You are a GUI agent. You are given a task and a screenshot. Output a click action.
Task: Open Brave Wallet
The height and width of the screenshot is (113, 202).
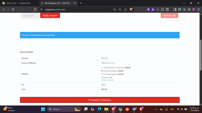(x=180, y=9)
